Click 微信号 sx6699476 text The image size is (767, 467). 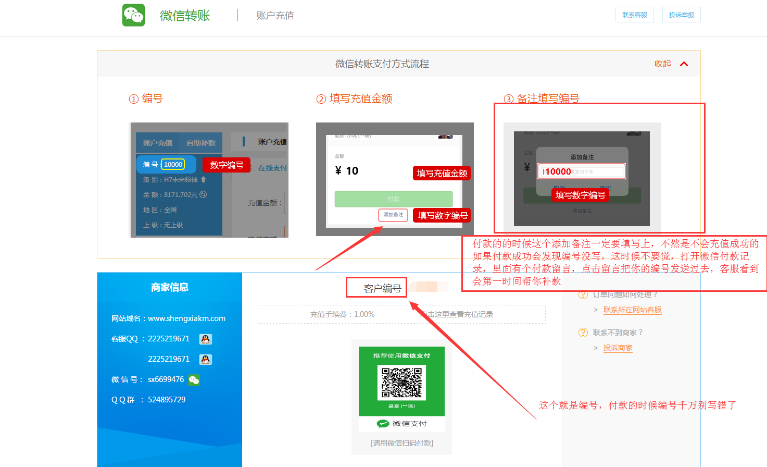pos(166,379)
